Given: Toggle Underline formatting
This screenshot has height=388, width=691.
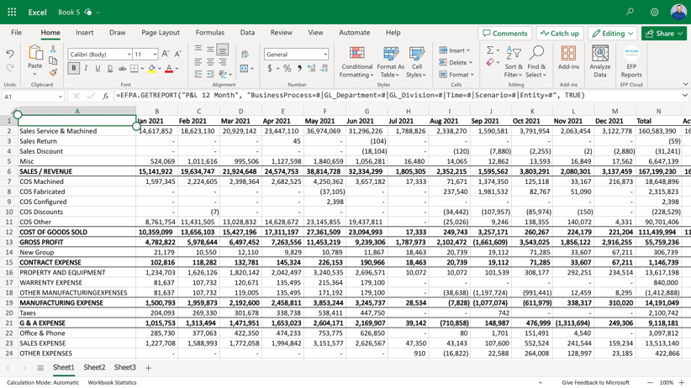Looking at the screenshot, I should click(98, 69).
